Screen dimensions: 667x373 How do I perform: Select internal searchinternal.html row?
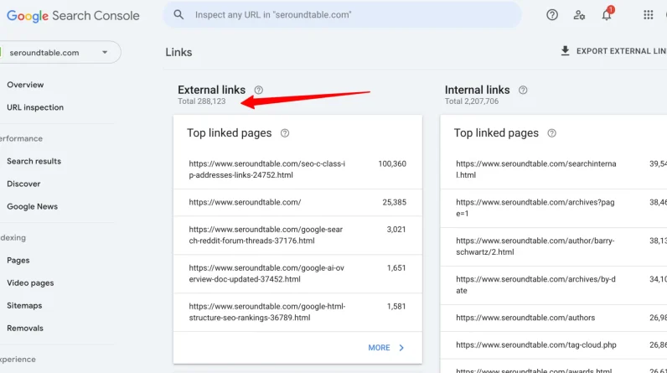[x=554, y=169]
